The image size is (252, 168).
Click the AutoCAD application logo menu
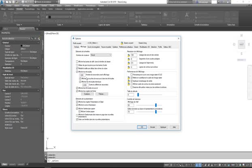tap(2, 3)
